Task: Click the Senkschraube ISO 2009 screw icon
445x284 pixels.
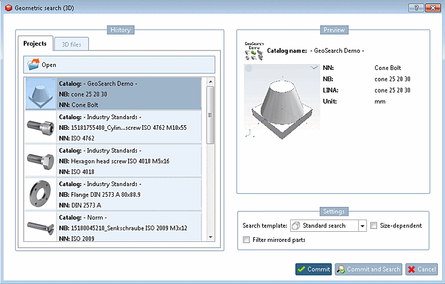Action: tap(40, 227)
